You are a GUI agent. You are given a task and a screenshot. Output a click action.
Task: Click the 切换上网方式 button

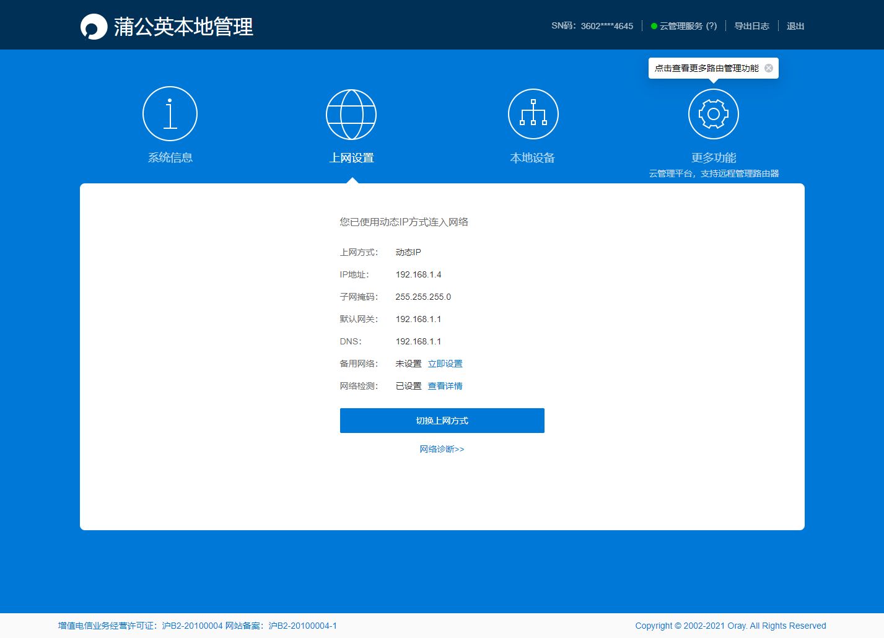442,421
